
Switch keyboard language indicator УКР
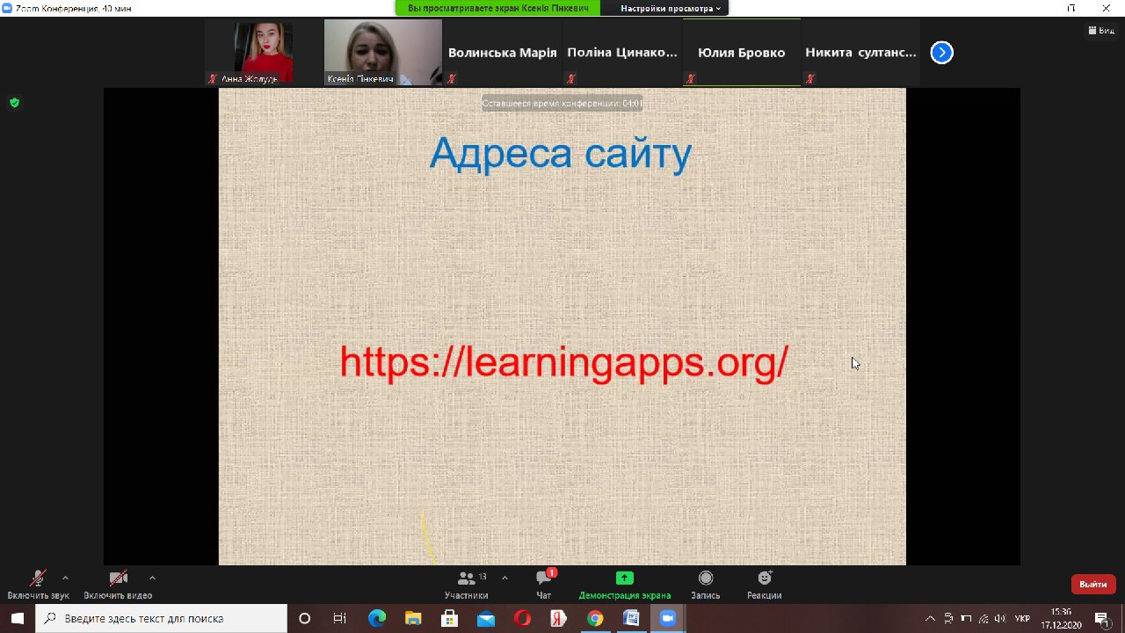coord(1022,618)
